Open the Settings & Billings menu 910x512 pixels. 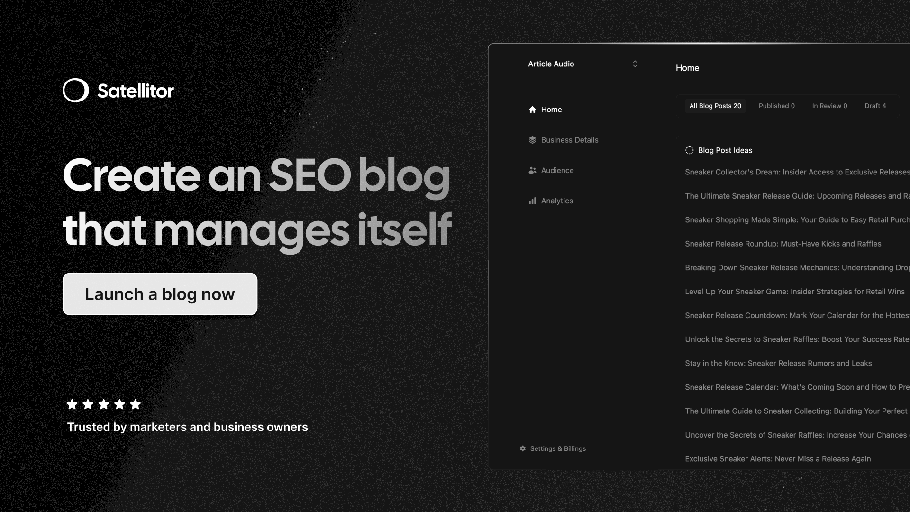(x=553, y=448)
